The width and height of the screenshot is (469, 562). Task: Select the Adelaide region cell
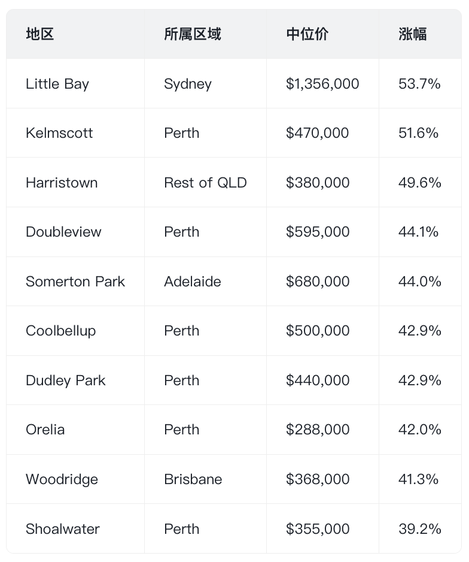[x=193, y=282]
